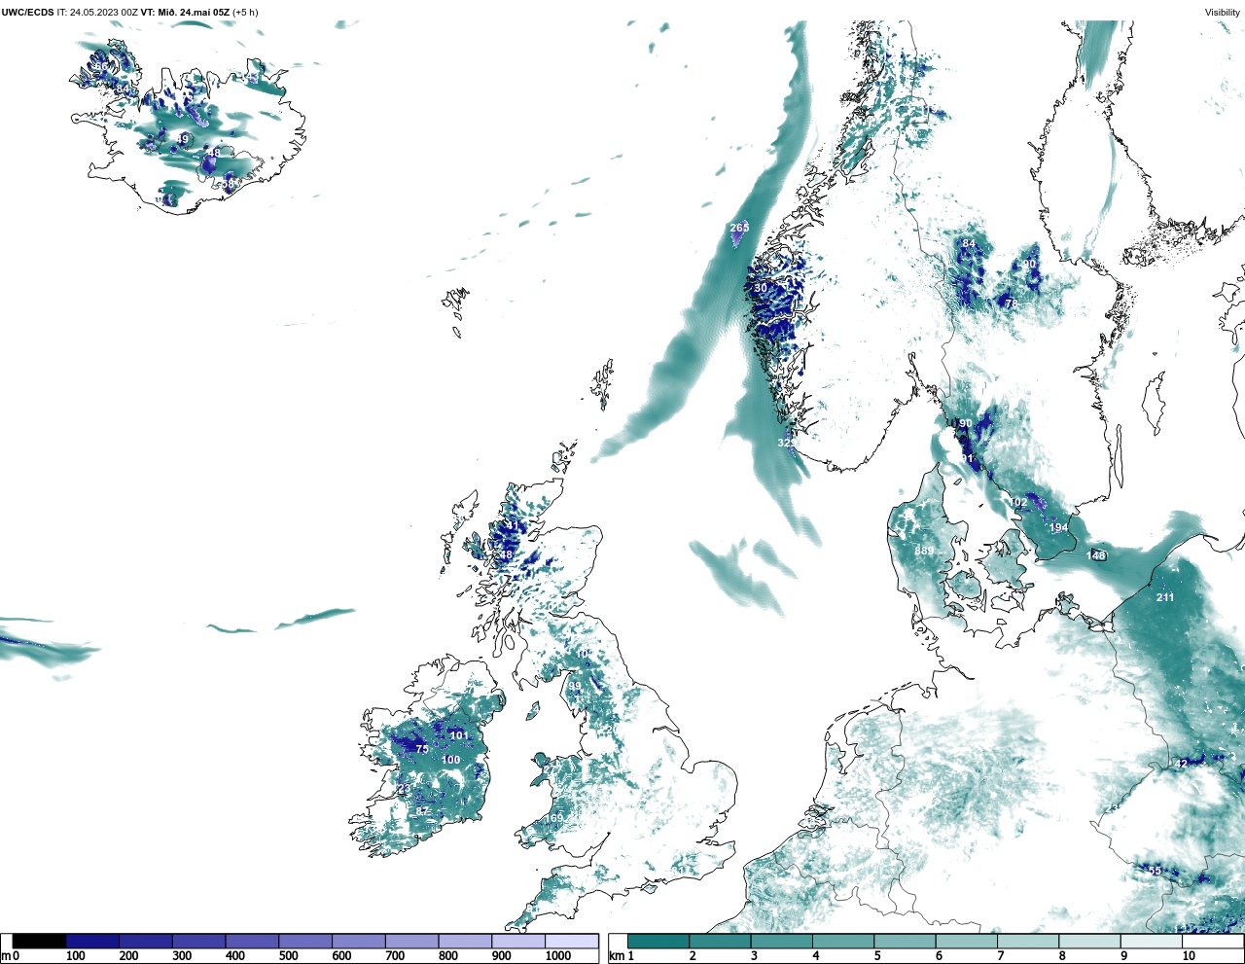Image resolution: width=1245 pixels, height=964 pixels.
Task: Click the "101" value over Ireland
Action: pyautogui.click(x=458, y=735)
